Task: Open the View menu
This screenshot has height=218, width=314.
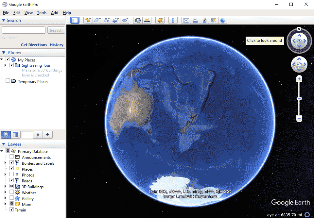Action: coord(28,13)
